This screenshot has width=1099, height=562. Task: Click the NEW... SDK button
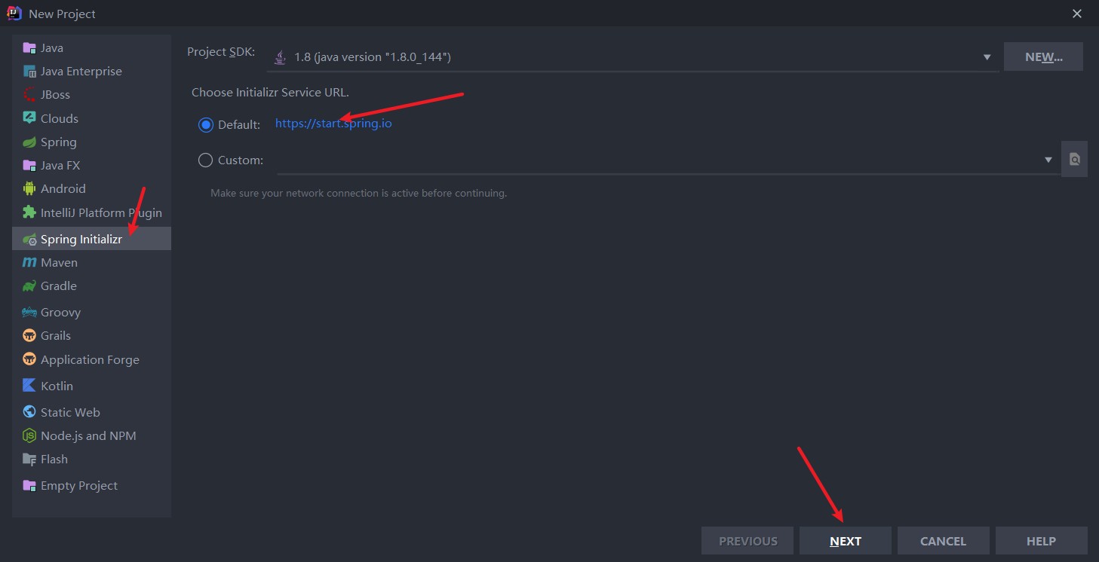[x=1043, y=57]
